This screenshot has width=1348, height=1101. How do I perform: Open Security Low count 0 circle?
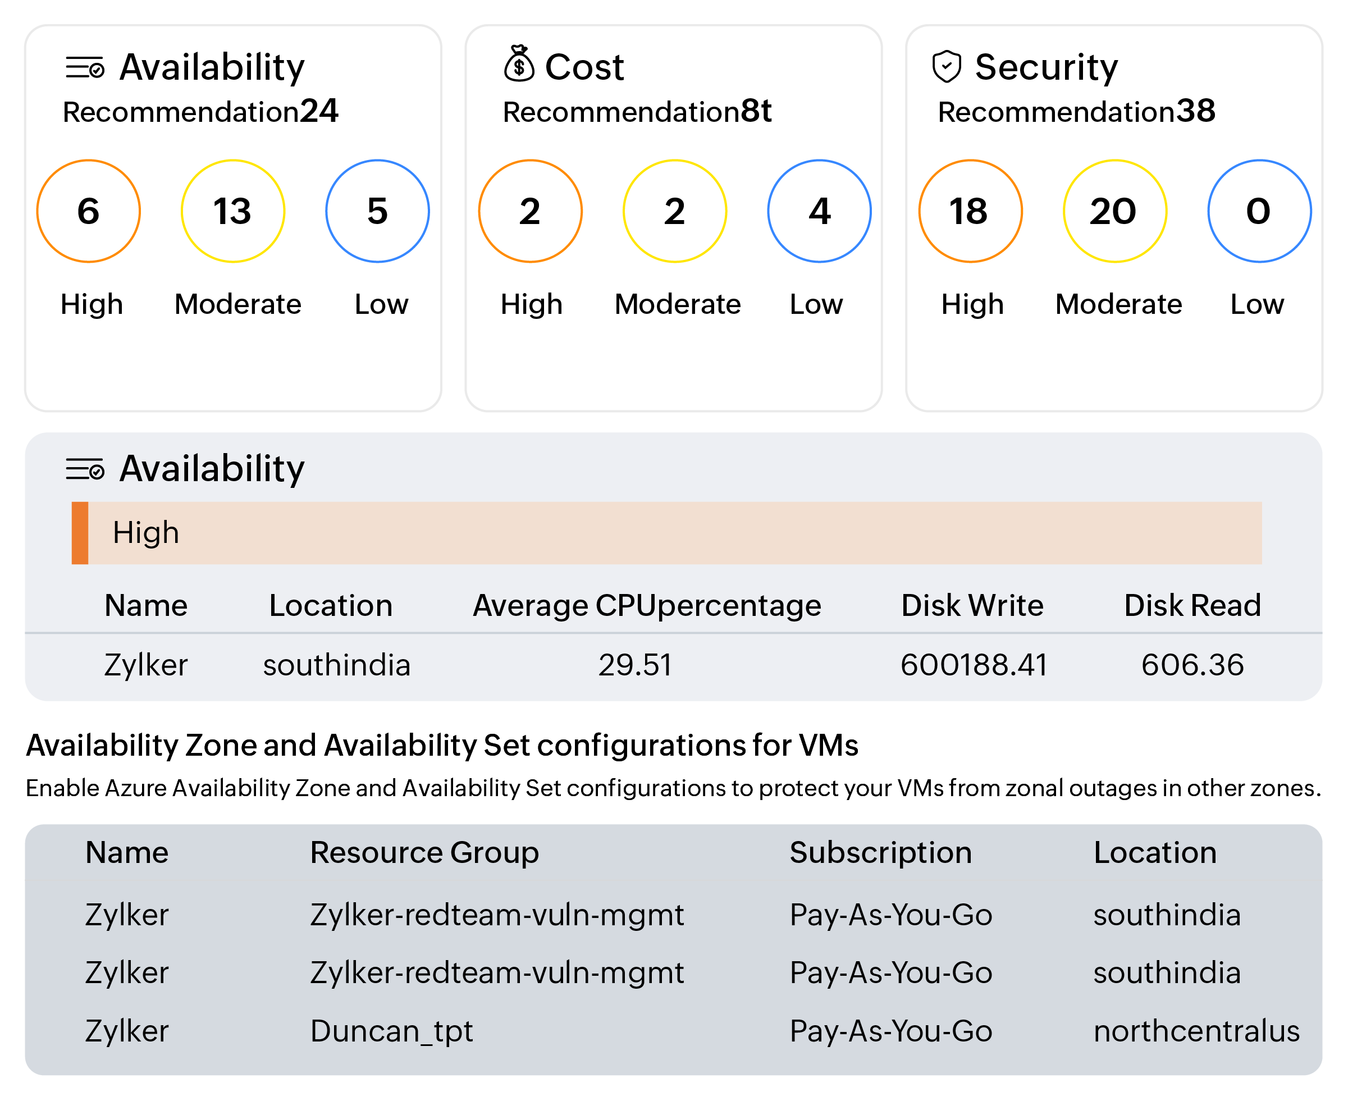pyautogui.click(x=1260, y=211)
